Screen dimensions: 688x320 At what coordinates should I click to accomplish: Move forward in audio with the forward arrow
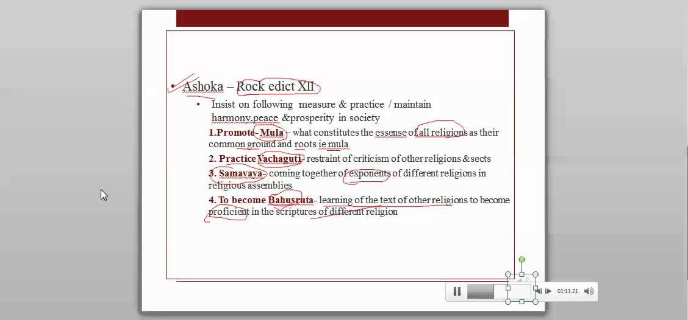pyautogui.click(x=548, y=291)
